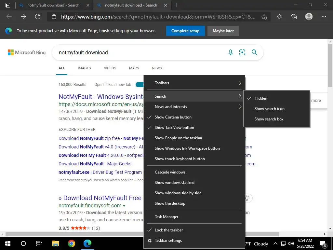The height and width of the screenshot is (250, 333).
Task: Open the notification center icon
Action: click(x=323, y=243)
